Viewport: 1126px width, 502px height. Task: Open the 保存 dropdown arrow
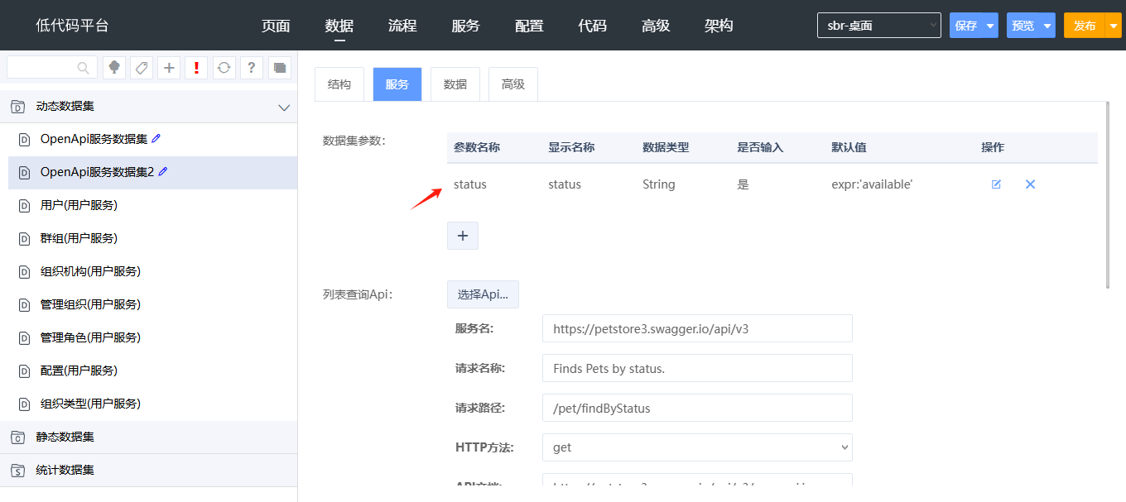pos(990,26)
